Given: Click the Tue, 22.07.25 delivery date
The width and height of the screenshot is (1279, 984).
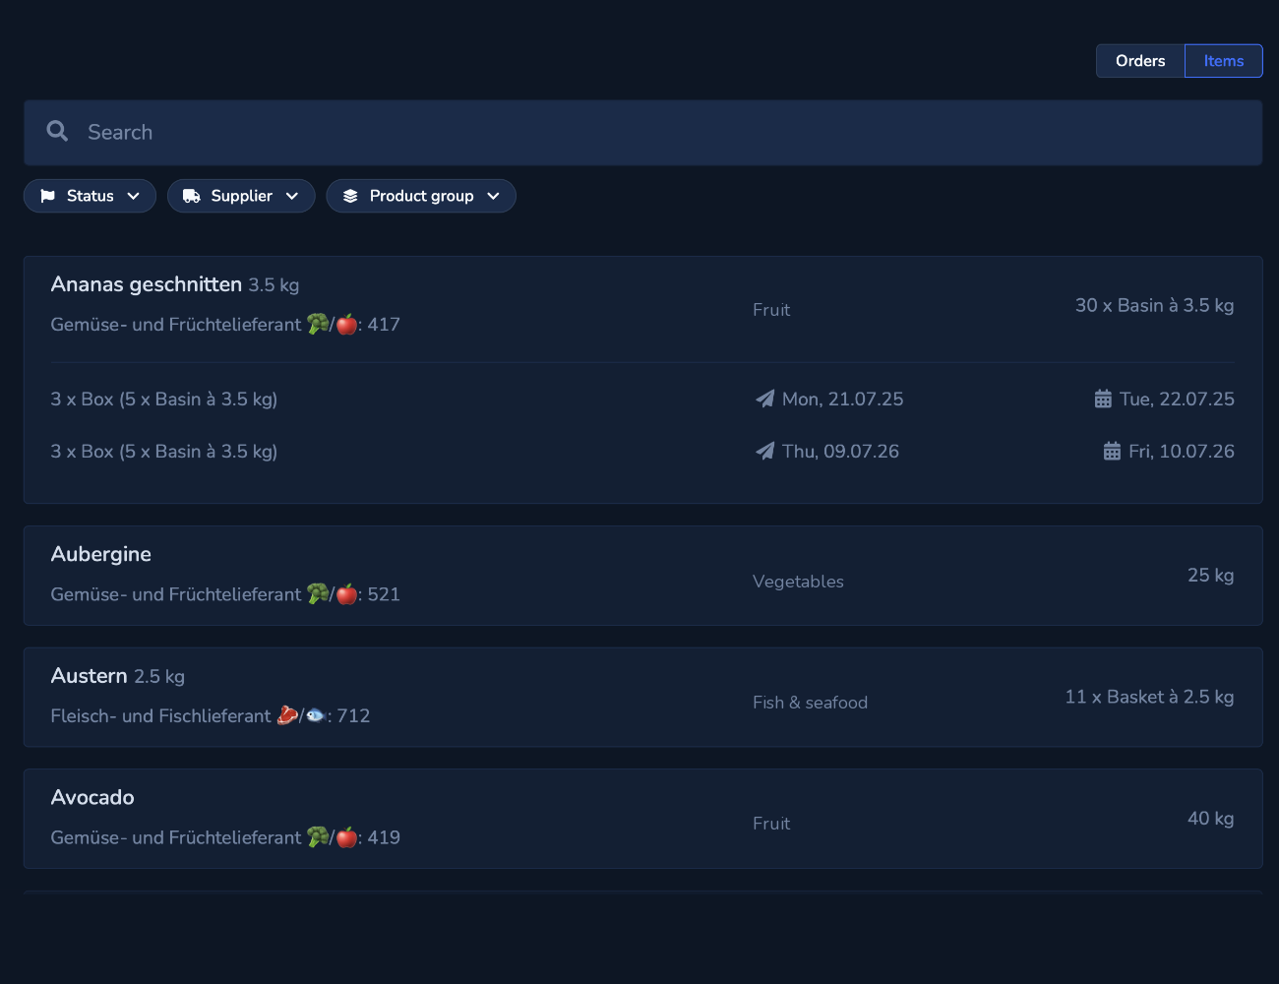Looking at the screenshot, I should click(x=1178, y=399).
